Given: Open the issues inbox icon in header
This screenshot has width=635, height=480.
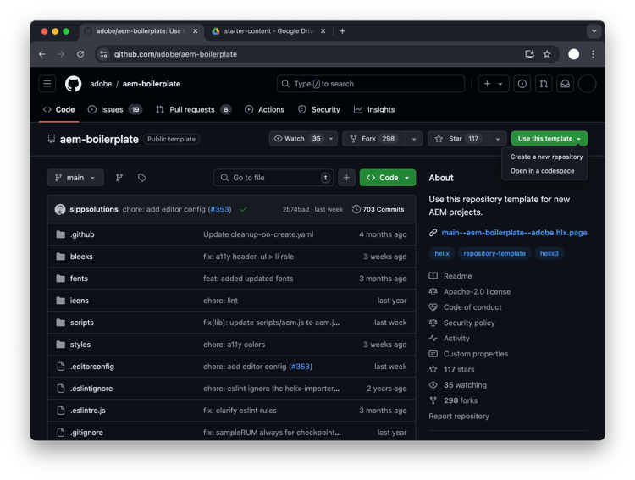Looking at the screenshot, I should pyautogui.click(x=522, y=84).
